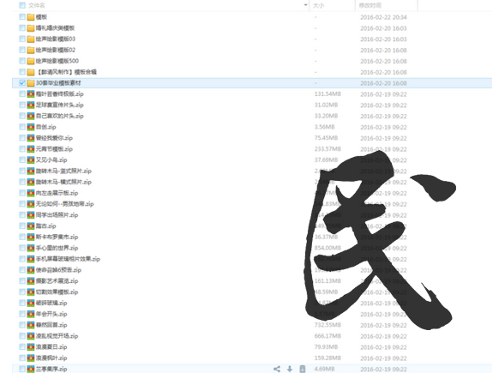
Task: Open file 旋转木马-横式照片.zip
Action: pyautogui.click(x=63, y=182)
